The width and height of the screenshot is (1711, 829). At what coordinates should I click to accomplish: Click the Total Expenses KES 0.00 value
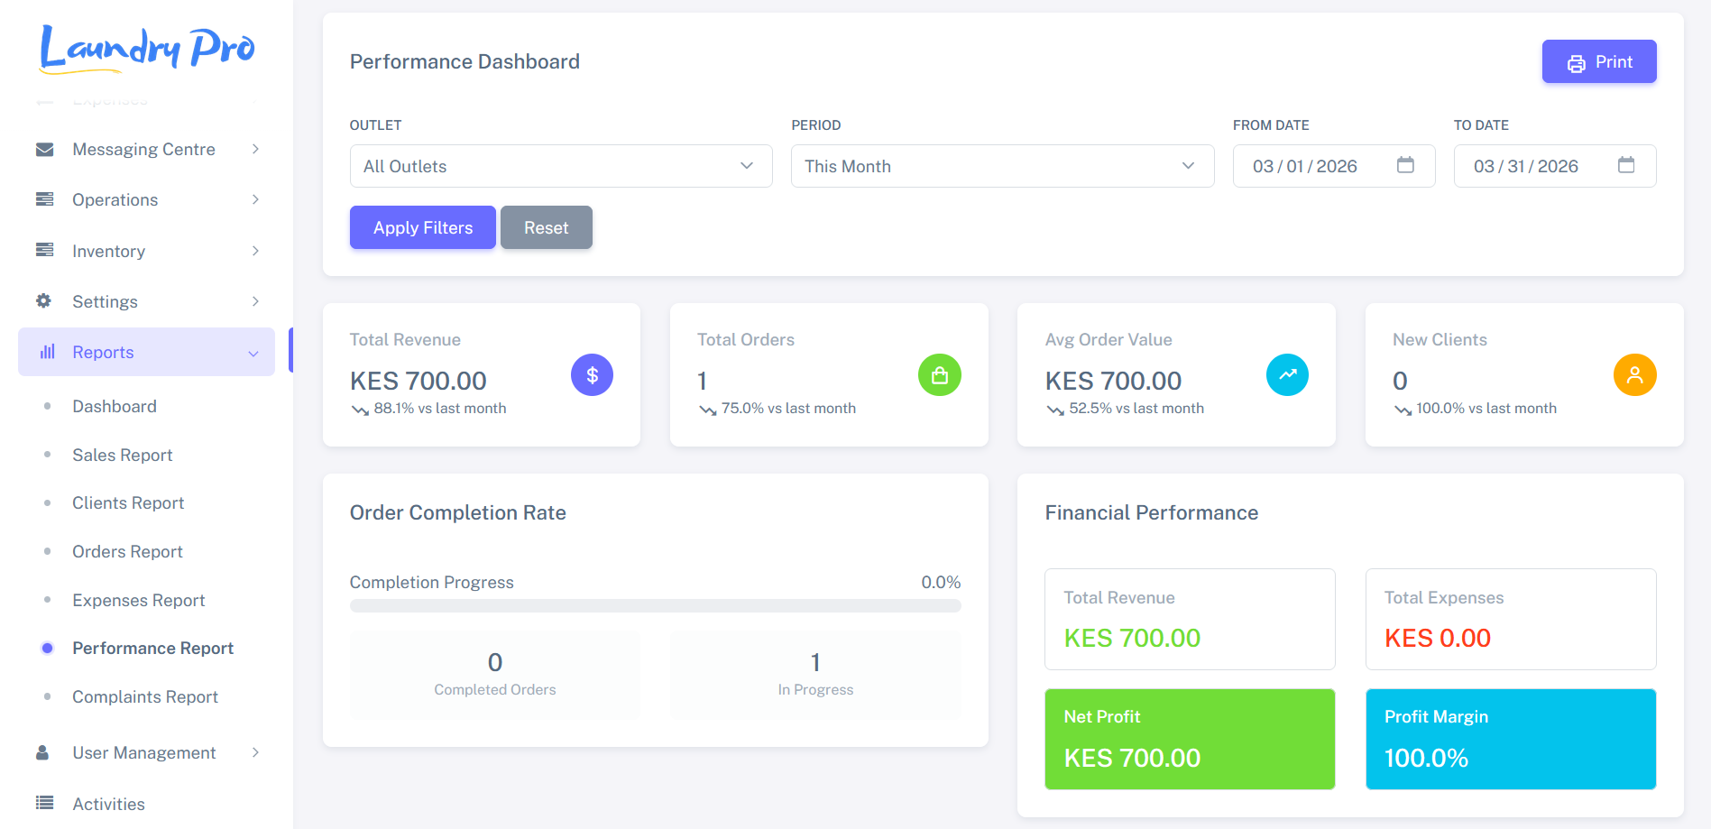[1438, 638]
